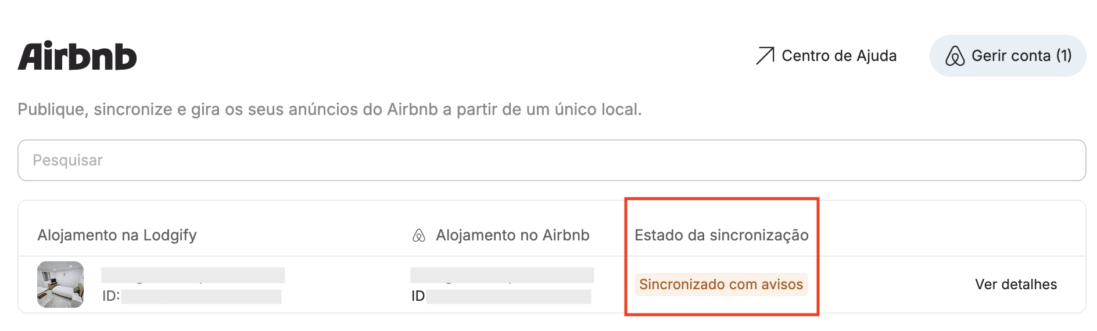1097x331 pixels.
Task: Open the Centro de Ajuda link
Action: point(826,56)
